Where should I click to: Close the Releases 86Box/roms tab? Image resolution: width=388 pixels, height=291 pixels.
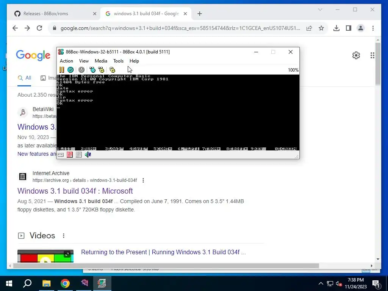[x=94, y=14]
